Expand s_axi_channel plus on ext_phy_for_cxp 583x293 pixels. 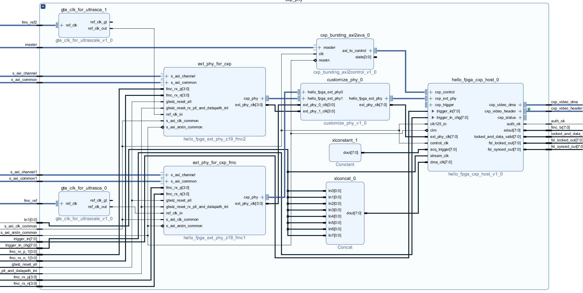click(167, 76)
